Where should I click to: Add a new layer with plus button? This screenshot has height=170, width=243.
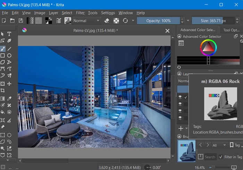coord(181,128)
